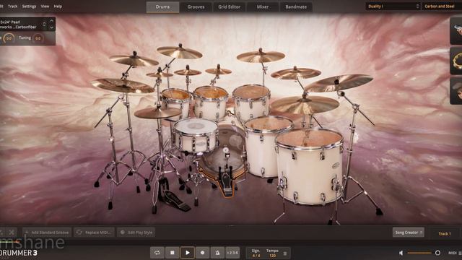Switch to the Drums tab
This screenshot has height=260, width=462.
coord(162,6)
